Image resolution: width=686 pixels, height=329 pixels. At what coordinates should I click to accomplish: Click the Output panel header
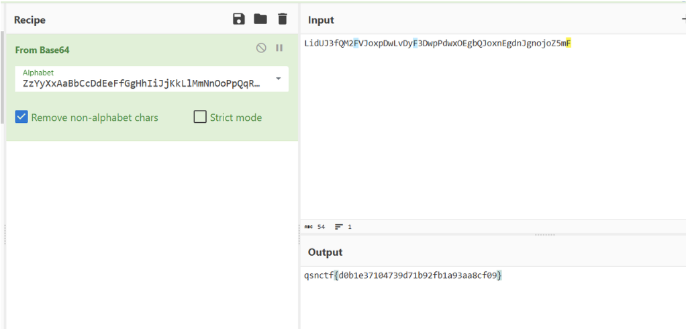tap(325, 252)
